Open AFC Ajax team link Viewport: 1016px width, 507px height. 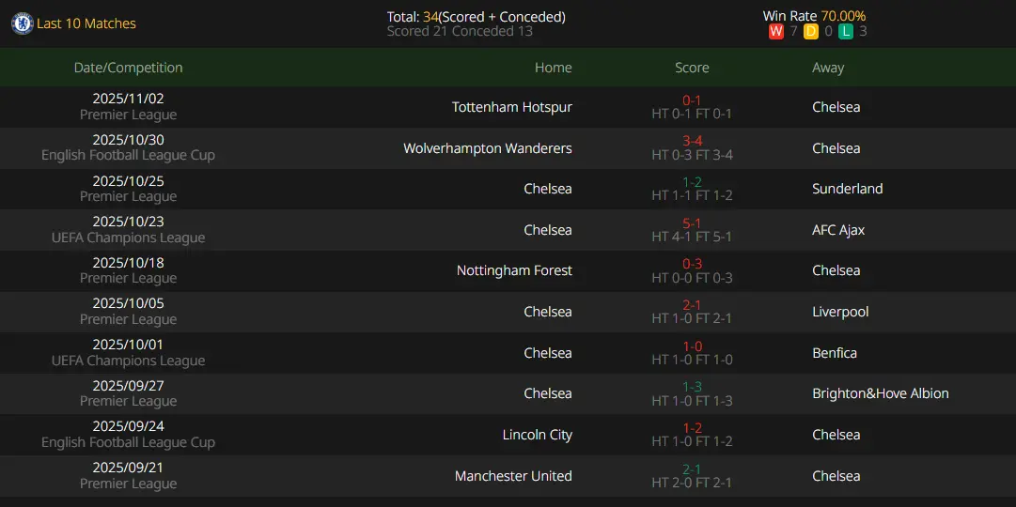point(838,230)
